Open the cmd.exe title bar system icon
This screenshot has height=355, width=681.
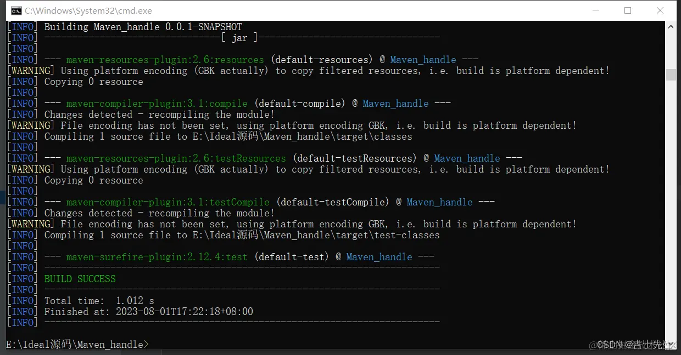pyautogui.click(x=16, y=10)
